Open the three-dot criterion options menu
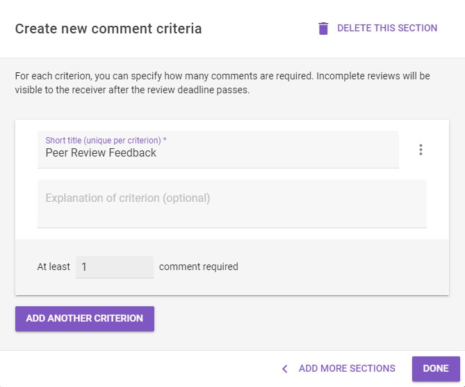 coord(421,150)
